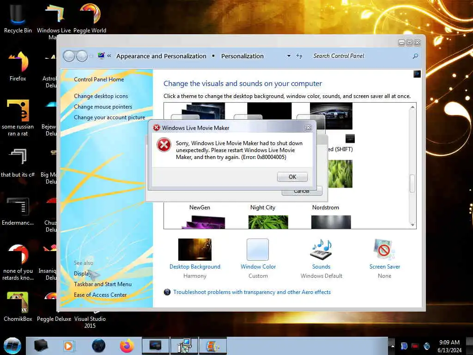Launch Peggle World from the desktop
The image size is (473, 355).
(x=90, y=18)
